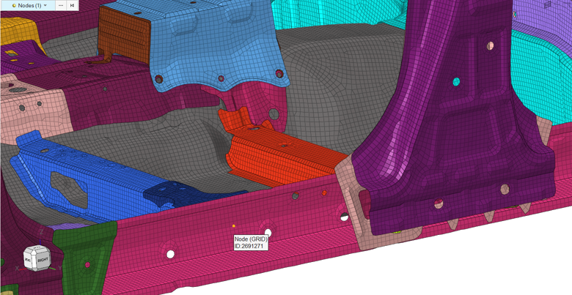Open the Nodes entity selector dropdown
Screen dimensions: 572x295
coord(45,5)
